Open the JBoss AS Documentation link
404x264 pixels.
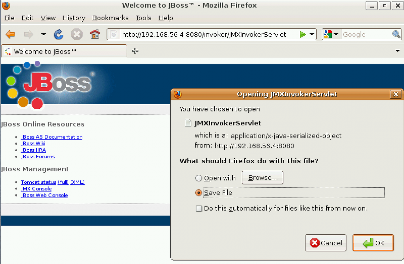pyautogui.click(x=52, y=137)
